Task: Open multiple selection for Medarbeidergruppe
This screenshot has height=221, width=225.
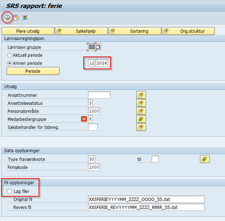Action: click(x=141, y=119)
